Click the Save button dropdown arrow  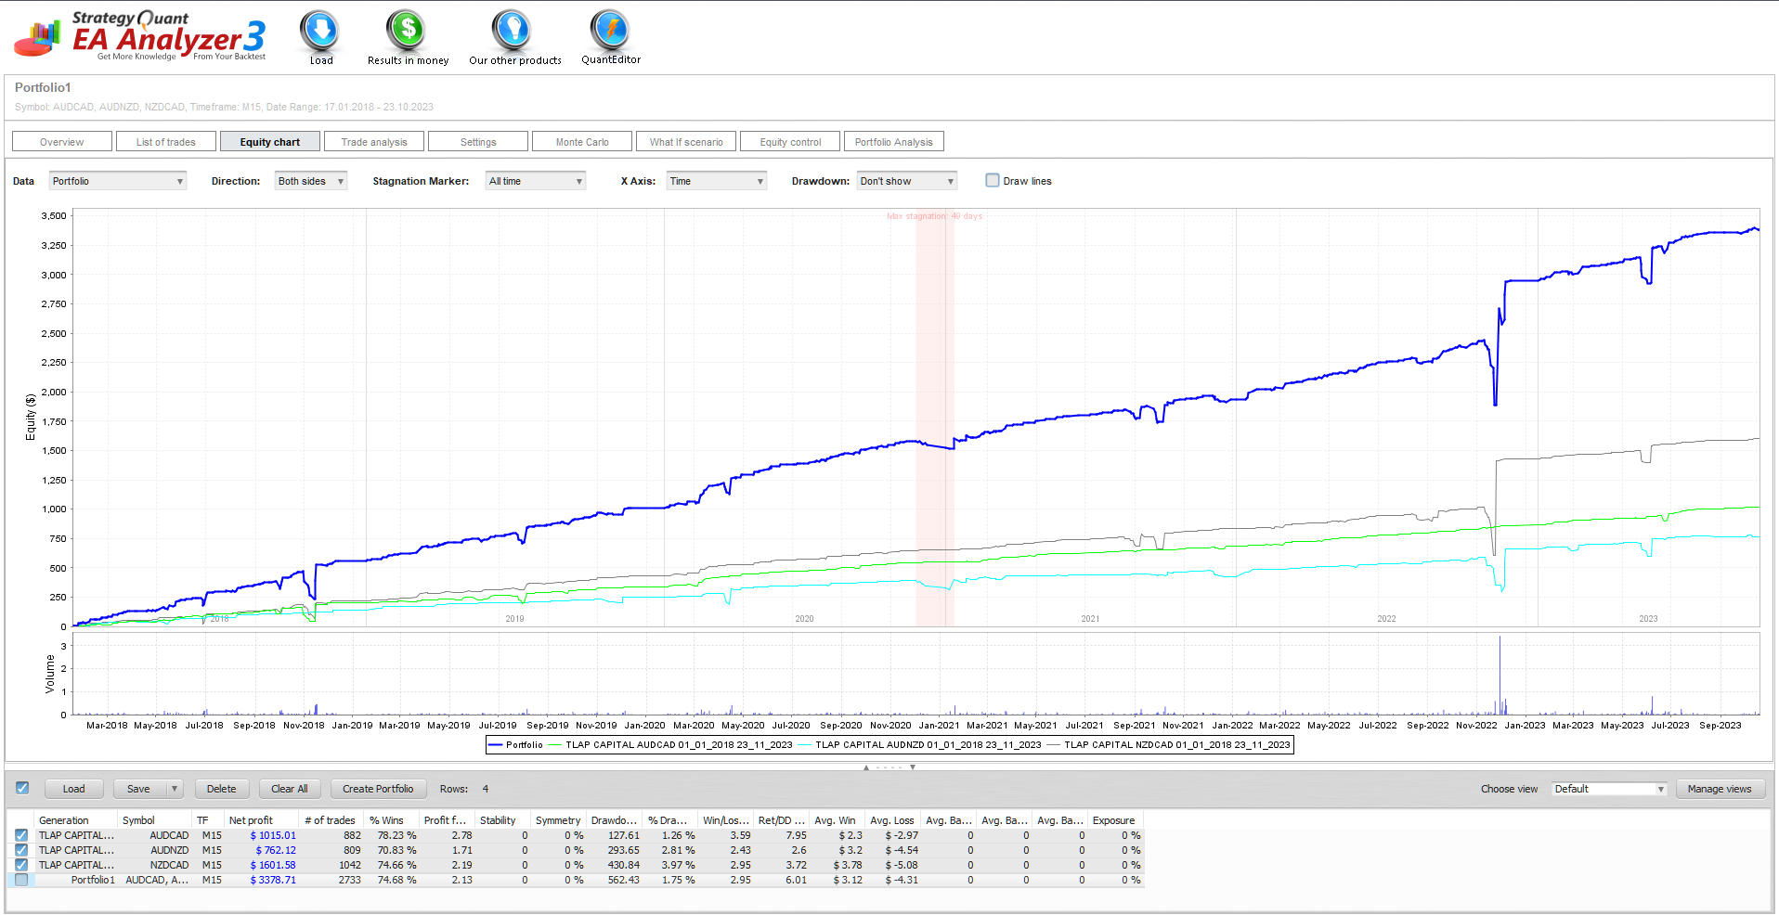point(174,789)
